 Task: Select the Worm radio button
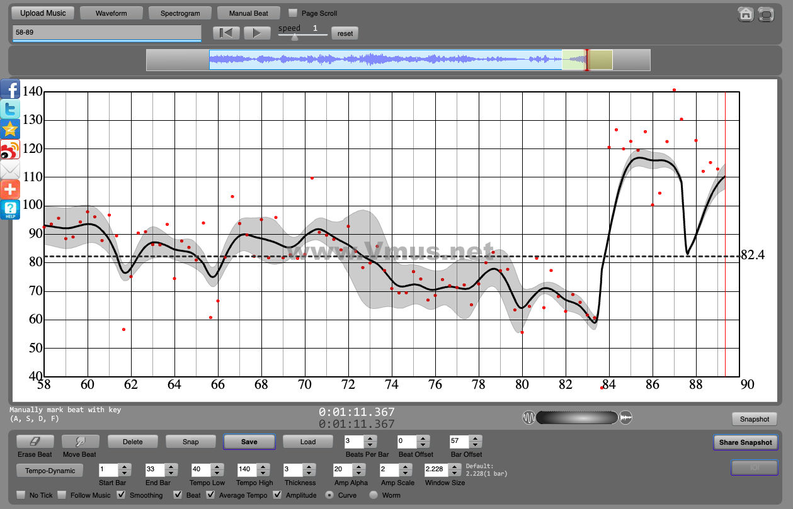click(374, 495)
